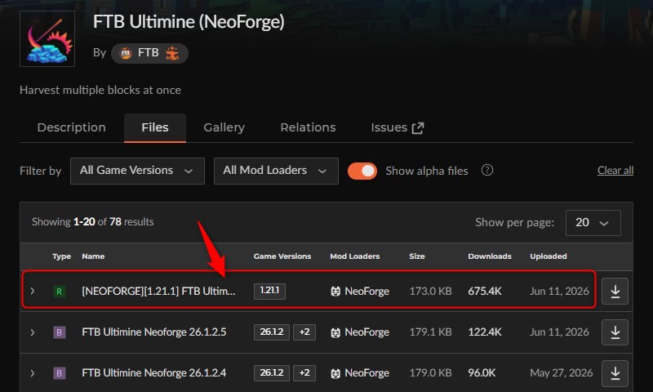Click the 675.4K downloads value
This screenshot has height=392, width=653.
tap(485, 291)
